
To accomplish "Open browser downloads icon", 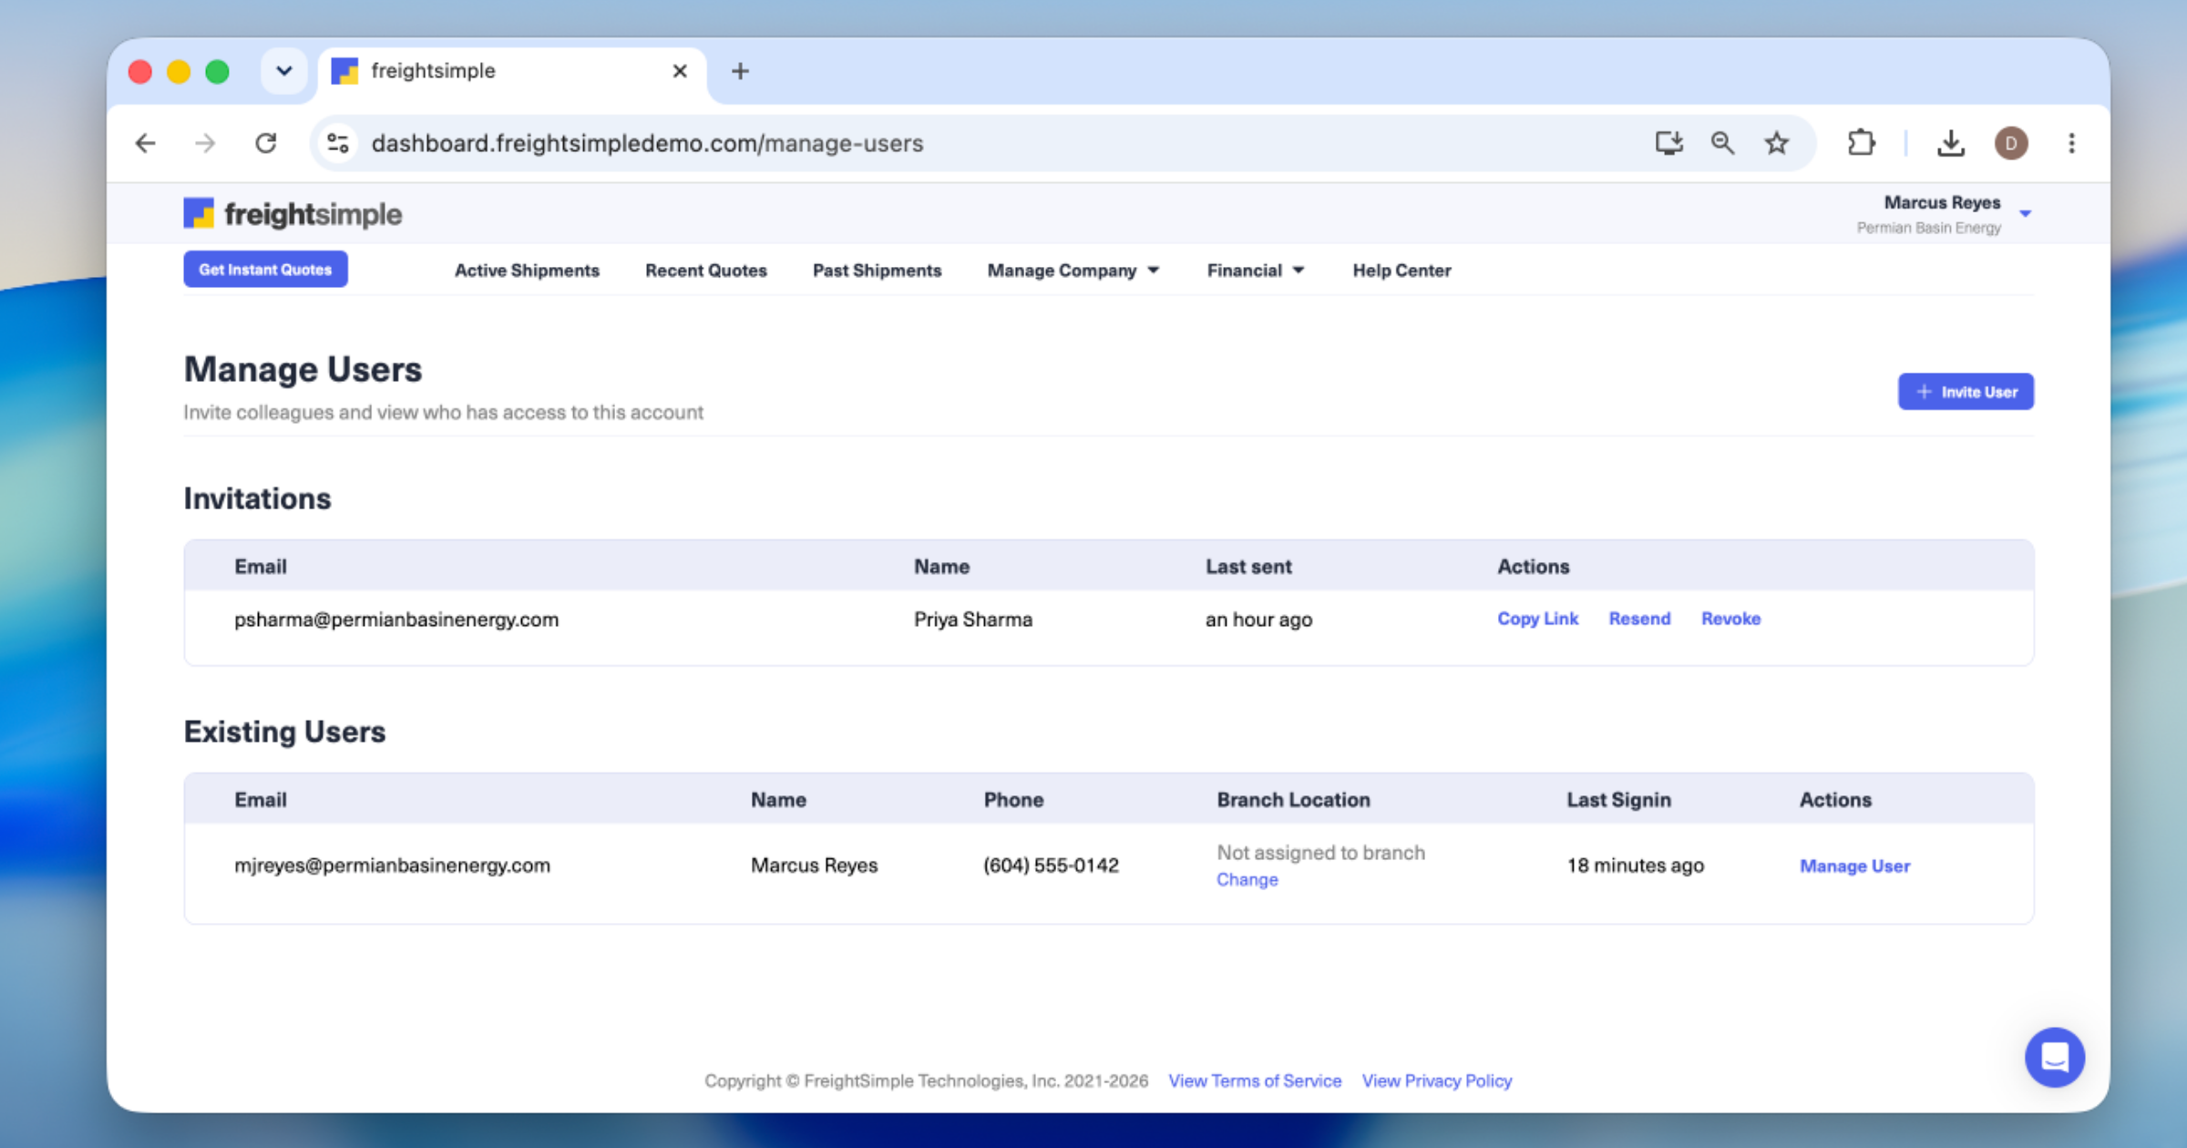I will pyautogui.click(x=1950, y=143).
